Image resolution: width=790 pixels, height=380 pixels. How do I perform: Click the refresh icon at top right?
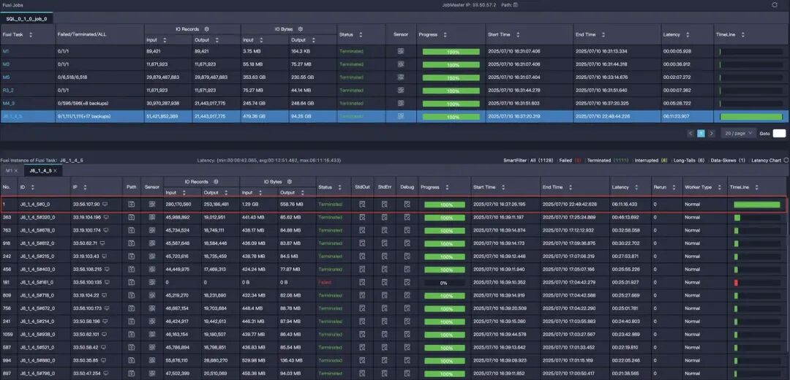tap(775, 4)
